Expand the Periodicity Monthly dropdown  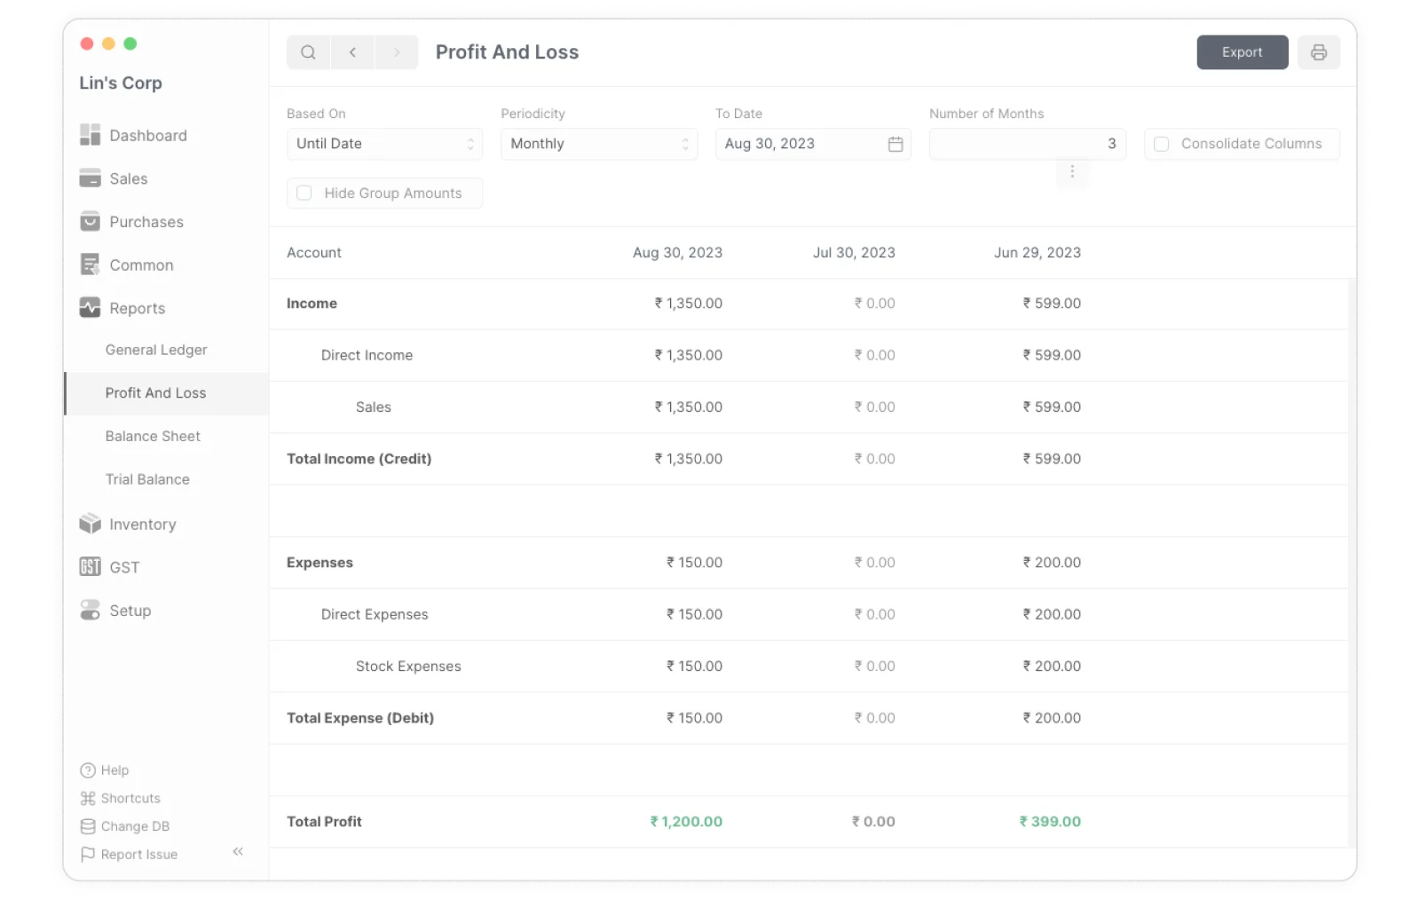tap(598, 144)
